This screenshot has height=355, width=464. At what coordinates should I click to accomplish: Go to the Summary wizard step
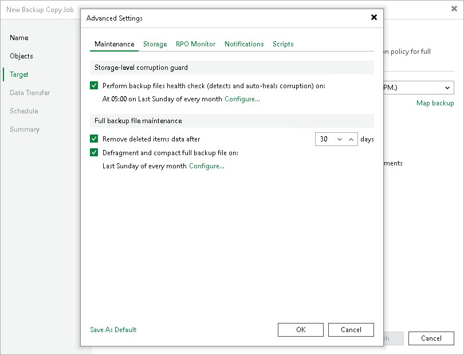tap(25, 129)
